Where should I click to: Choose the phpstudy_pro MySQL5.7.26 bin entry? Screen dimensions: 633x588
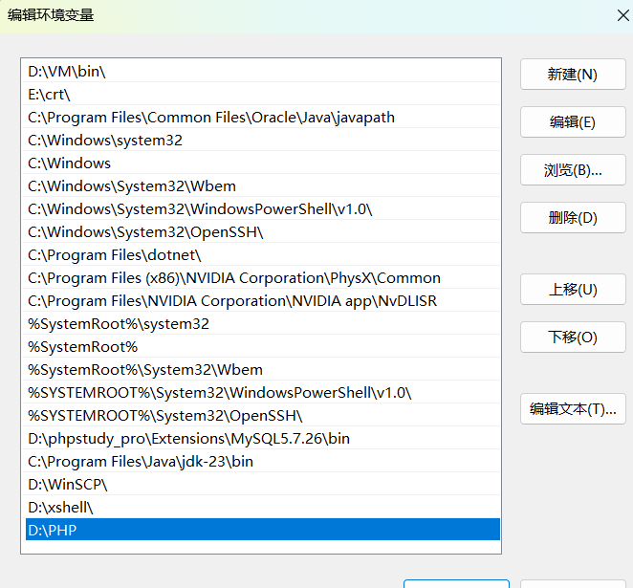tap(188, 439)
